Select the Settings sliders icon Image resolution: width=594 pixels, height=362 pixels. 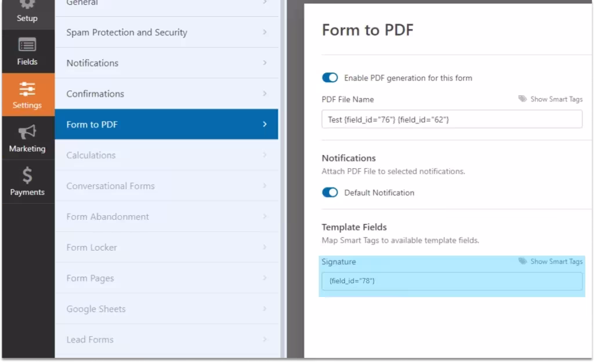pyautogui.click(x=27, y=89)
